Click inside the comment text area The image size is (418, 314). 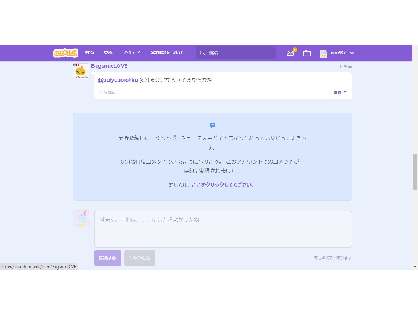pyautogui.click(x=223, y=229)
